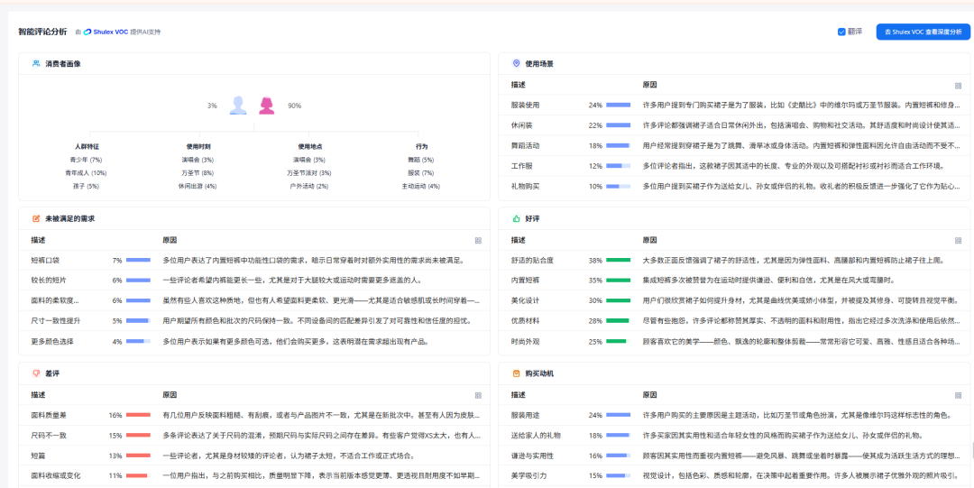Select the 时尚外观 row label
Viewport: 974px width, 488px height.
click(x=526, y=341)
